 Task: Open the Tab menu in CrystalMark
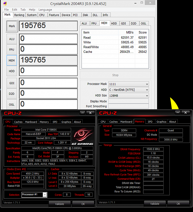[23, 10]
